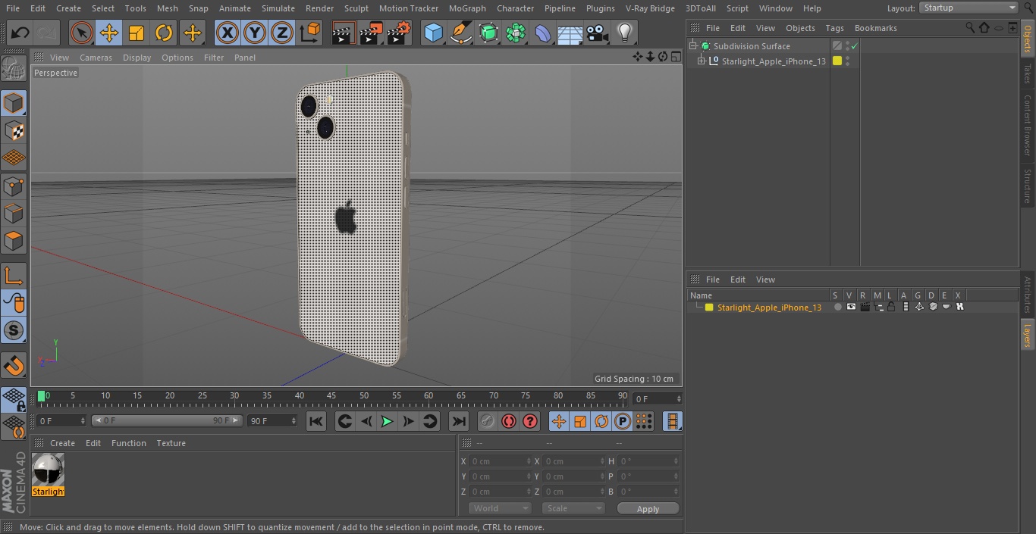1036x534 pixels.
Task: Open the spline Pen tool
Action: tap(460, 33)
